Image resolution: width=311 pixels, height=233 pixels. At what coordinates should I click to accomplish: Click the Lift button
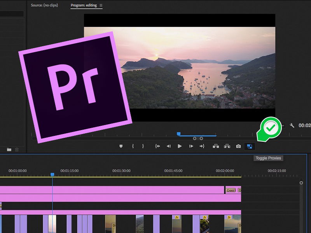click(216, 146)
